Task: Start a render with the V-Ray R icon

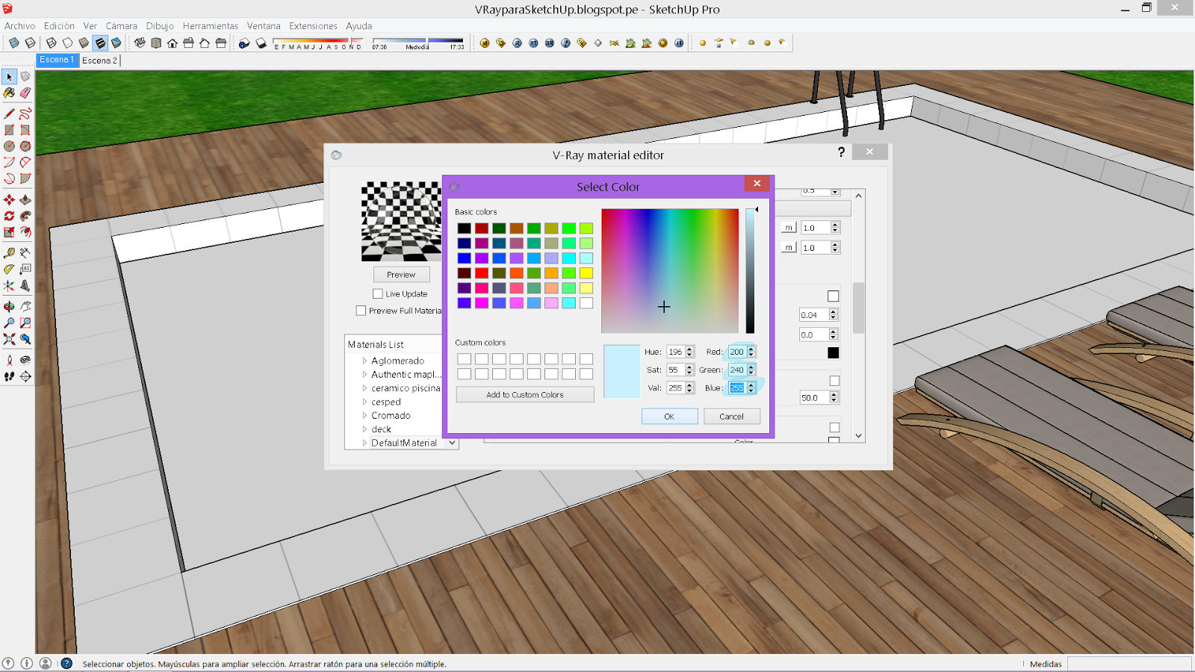Action: 516,43
